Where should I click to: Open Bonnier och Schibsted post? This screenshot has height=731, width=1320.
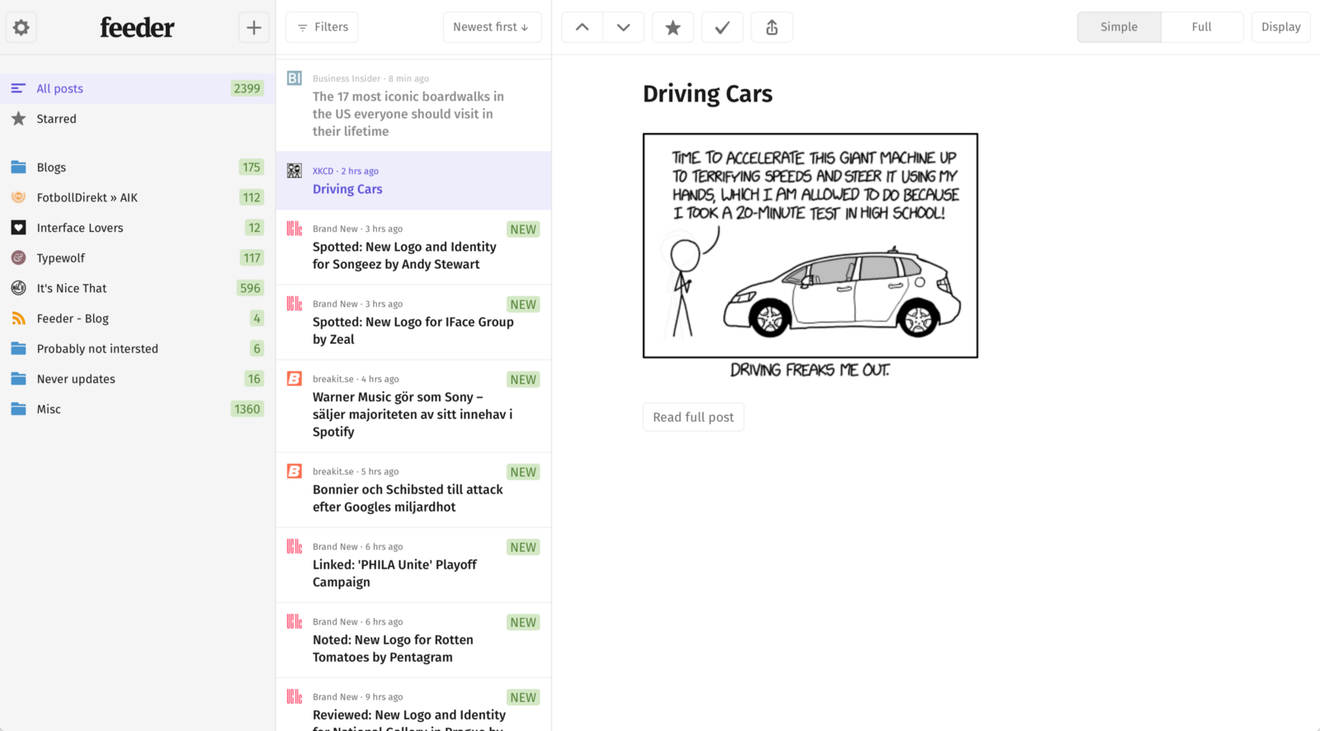413,490
